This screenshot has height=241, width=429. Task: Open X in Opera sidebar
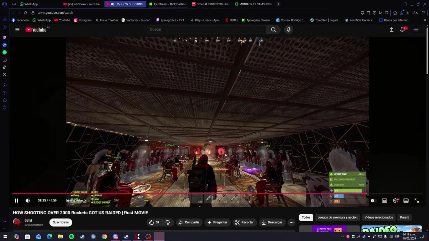coord(4,74)
